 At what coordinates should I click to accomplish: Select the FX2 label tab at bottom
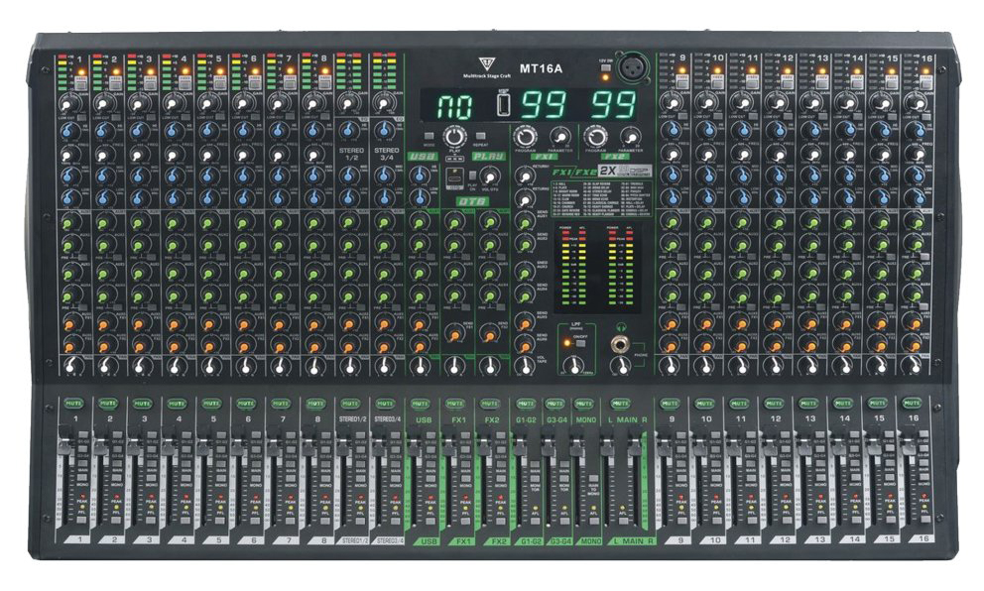pos(491,540)
